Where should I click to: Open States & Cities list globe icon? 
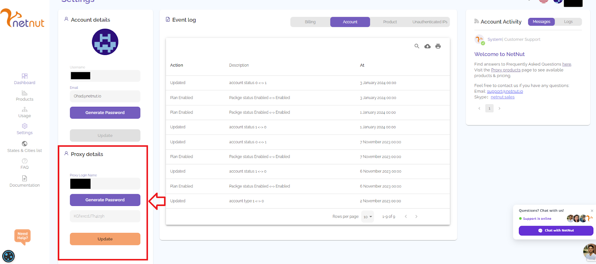click(x=25, y=144)
